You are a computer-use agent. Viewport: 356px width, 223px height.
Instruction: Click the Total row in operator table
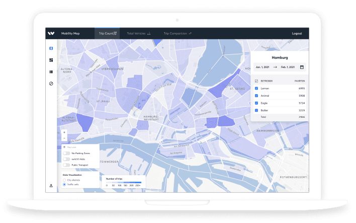pos(280,117)
